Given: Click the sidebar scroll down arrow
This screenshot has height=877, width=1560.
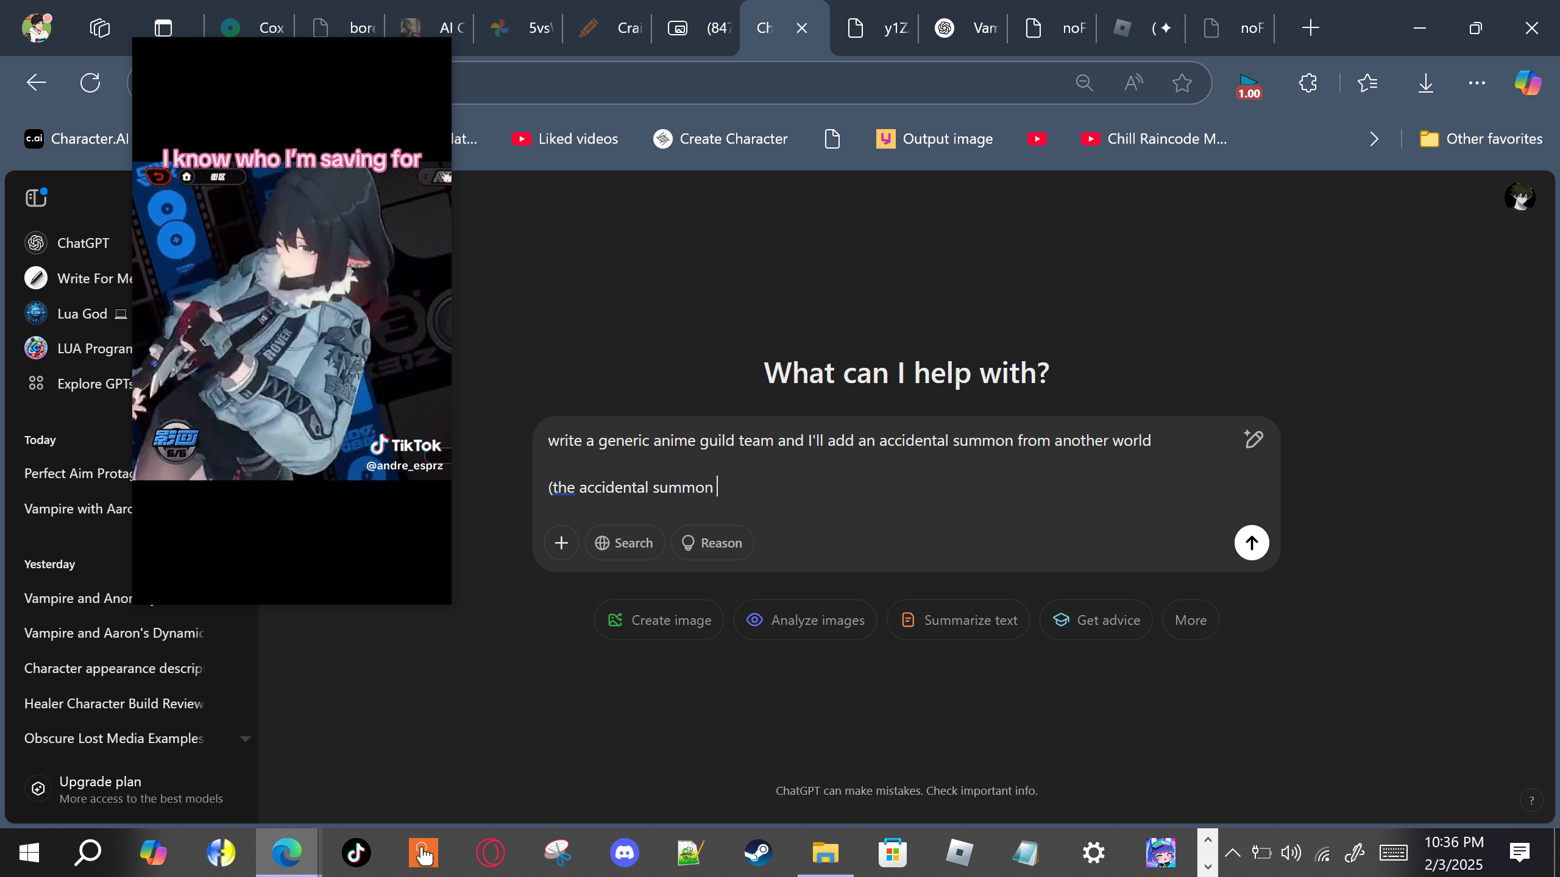Looking at the screenshot, I should pyautogui.click(x=246, y=739).
